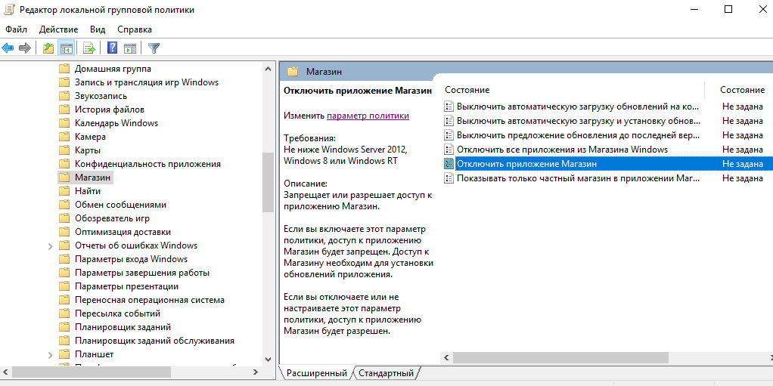Open the 'Действие' menu
The width and height of the screenshot is (773, 386).
[58, 29]
